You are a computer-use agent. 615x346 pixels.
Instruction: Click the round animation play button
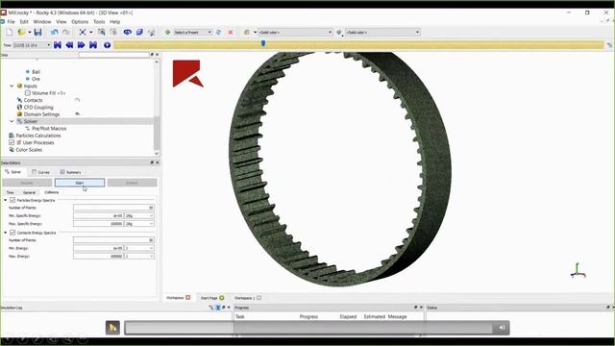(107, 45)
